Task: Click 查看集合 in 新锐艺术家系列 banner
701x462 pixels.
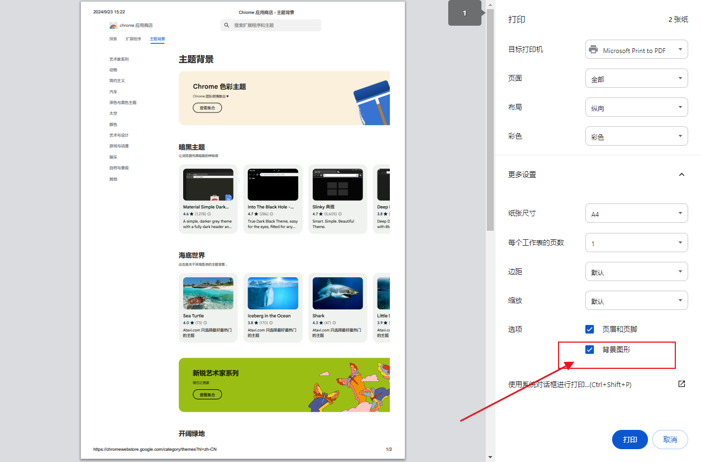Action: coord(207,395)
